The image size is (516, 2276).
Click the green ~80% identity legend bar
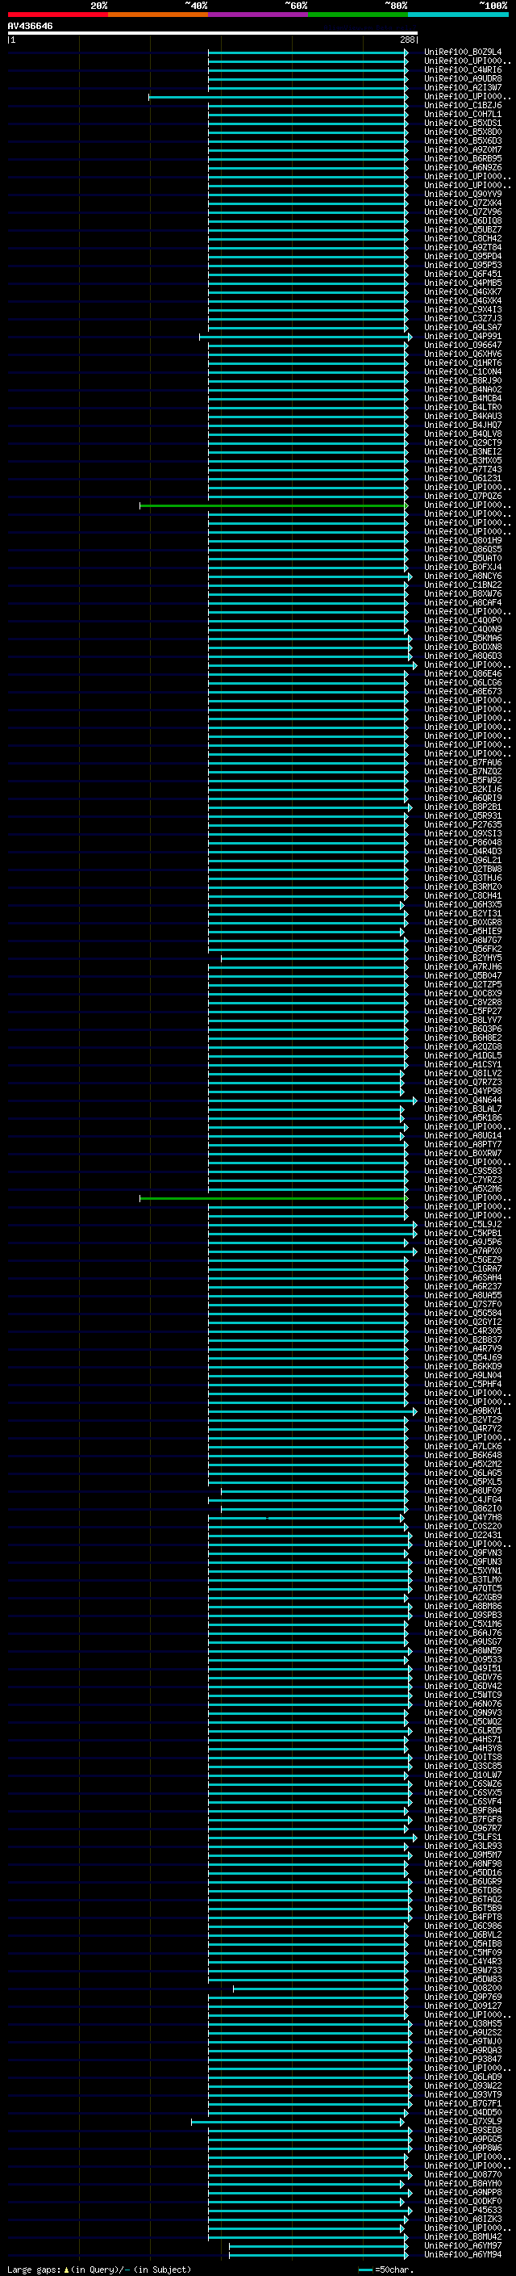pos(358,15)
